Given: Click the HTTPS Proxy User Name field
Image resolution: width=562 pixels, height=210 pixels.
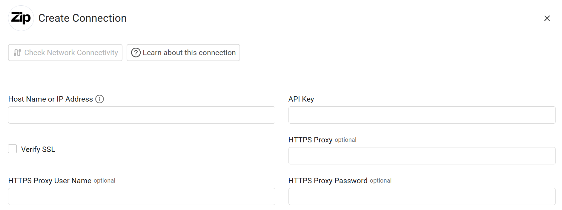Looking at the screenshot, I should pos(141,196).
